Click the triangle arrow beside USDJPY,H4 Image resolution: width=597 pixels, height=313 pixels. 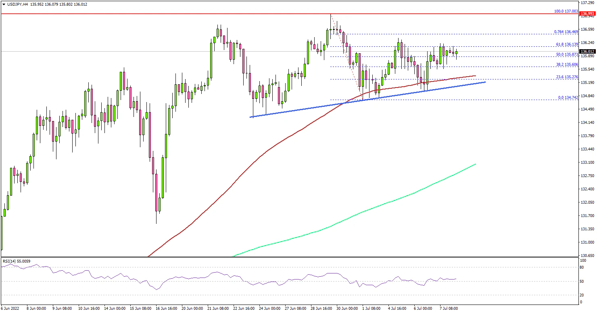(3, 4)
